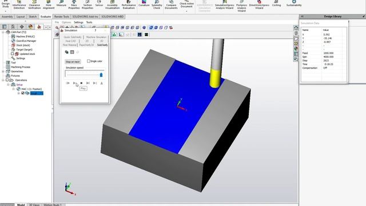
Task: Click the green triangles icon in simulation toolbar
Action: 114,34
